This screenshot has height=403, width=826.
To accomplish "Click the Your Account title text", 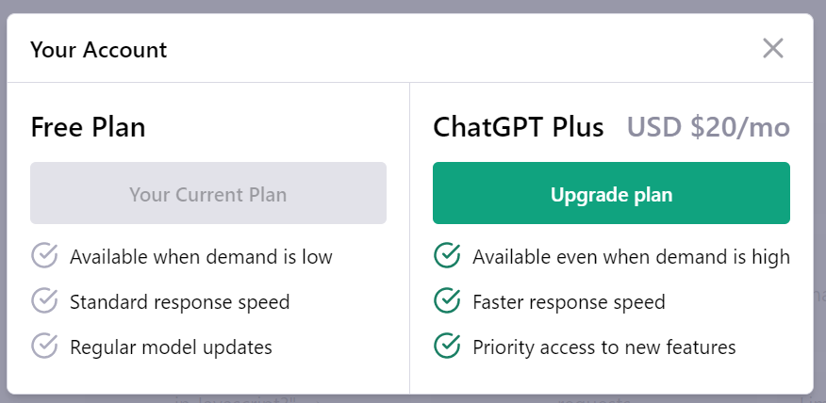I will point(98,50).
